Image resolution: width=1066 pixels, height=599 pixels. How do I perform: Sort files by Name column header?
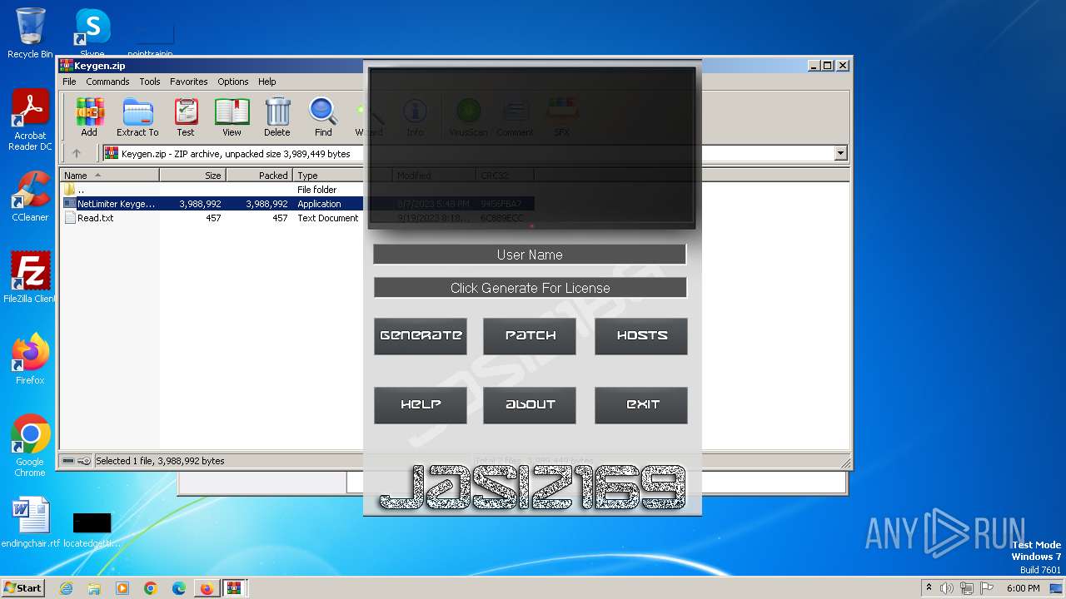109,176
